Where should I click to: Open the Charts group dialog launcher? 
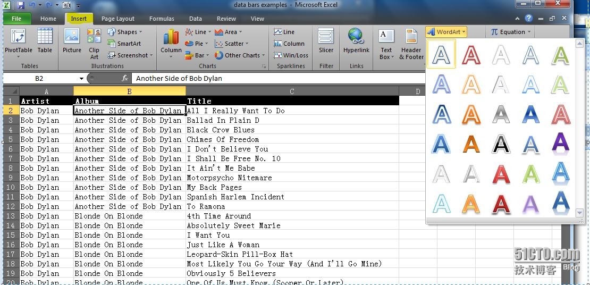pyautogui.click(x=264, y=66)
